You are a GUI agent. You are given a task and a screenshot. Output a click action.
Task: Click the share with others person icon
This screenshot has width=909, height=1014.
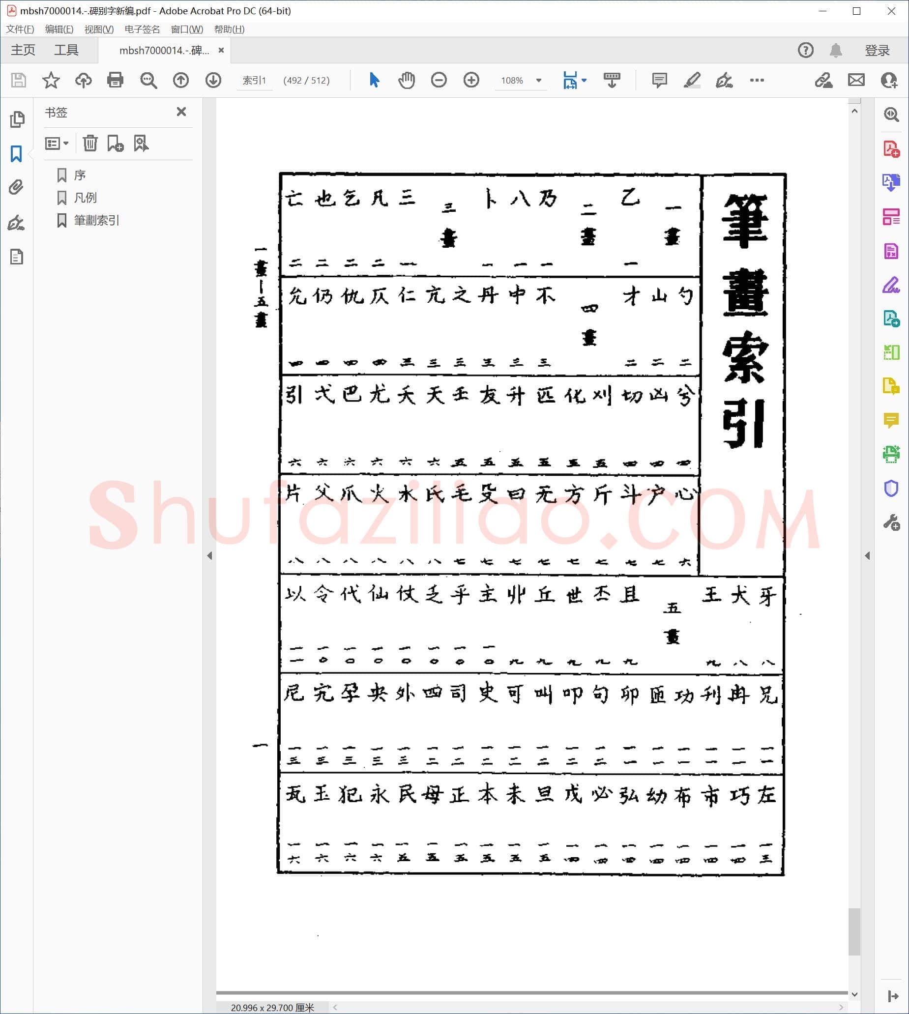pyautogui.click(x=889, y=80)
